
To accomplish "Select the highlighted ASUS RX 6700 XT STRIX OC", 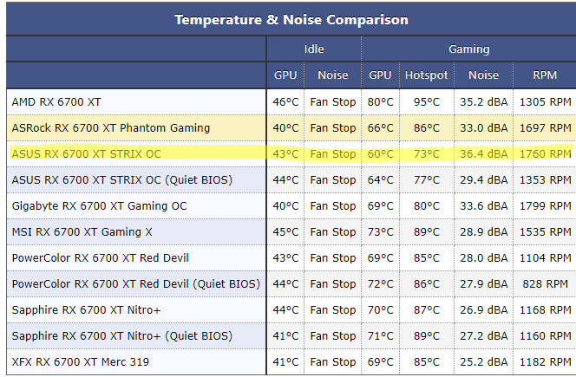I will pyautogui.click(x=86, y=153).
